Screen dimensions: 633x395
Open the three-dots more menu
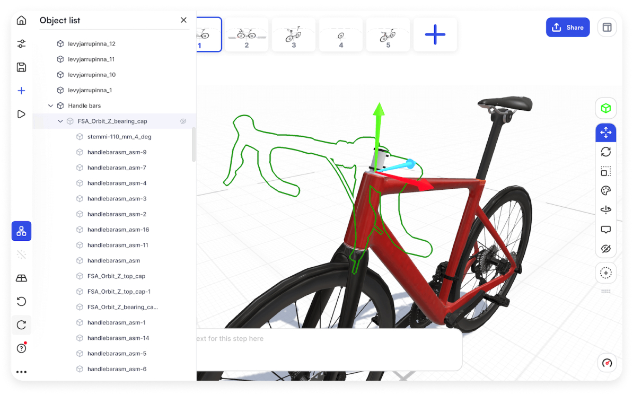point(21,372)
